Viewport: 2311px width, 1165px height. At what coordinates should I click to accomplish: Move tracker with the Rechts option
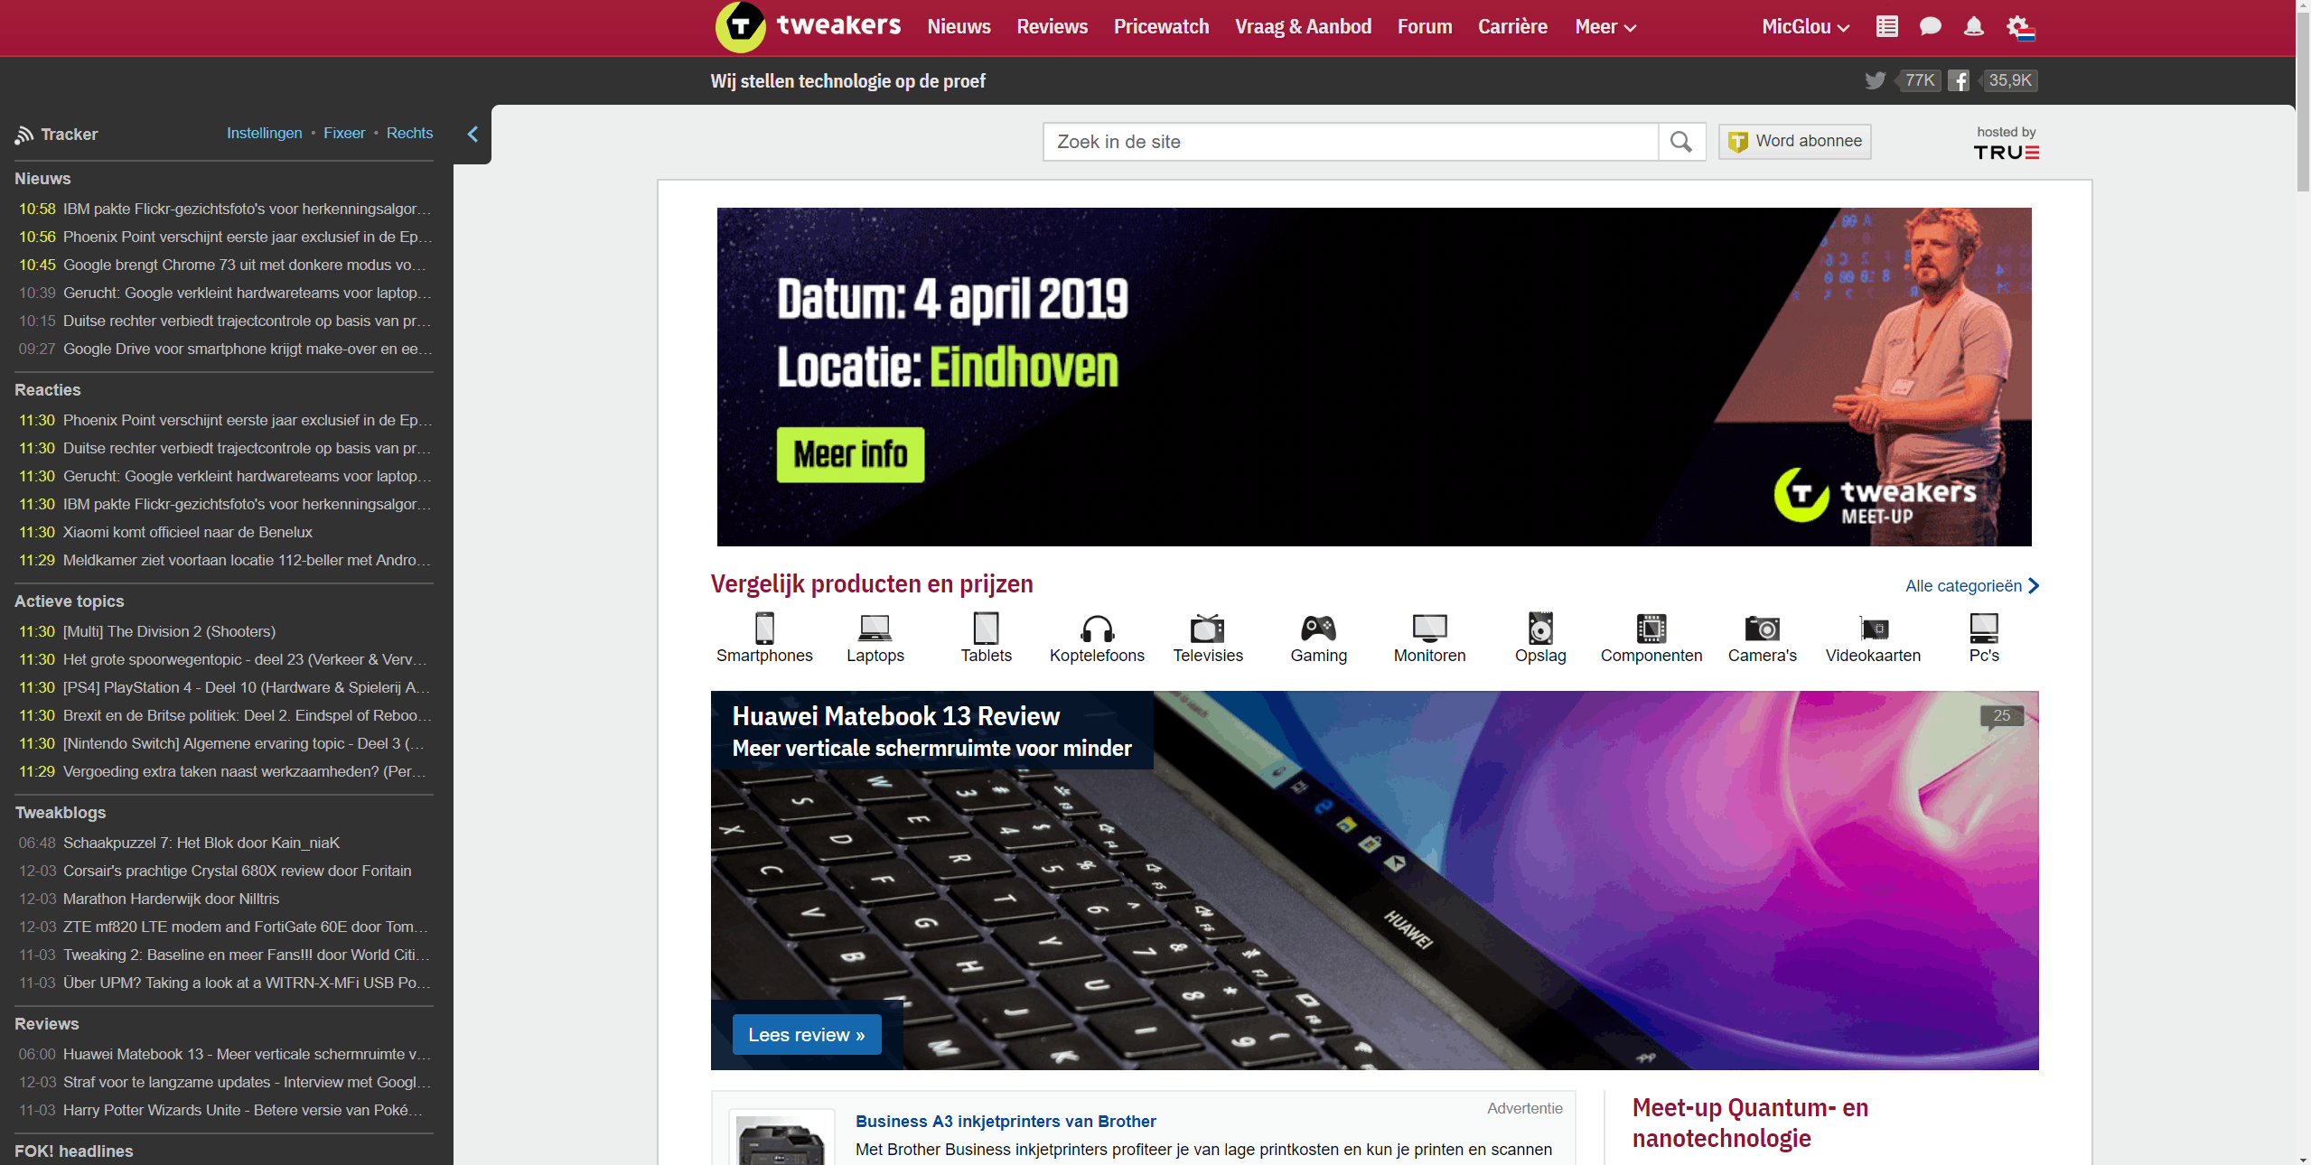[409, 133]
